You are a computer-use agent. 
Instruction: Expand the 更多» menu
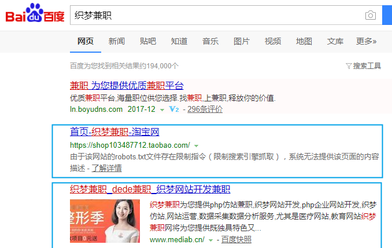(366, 41)
